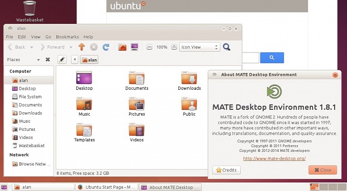Click the magnifier search icon in toolbar

pyautogui.click(x=227, y=47)
